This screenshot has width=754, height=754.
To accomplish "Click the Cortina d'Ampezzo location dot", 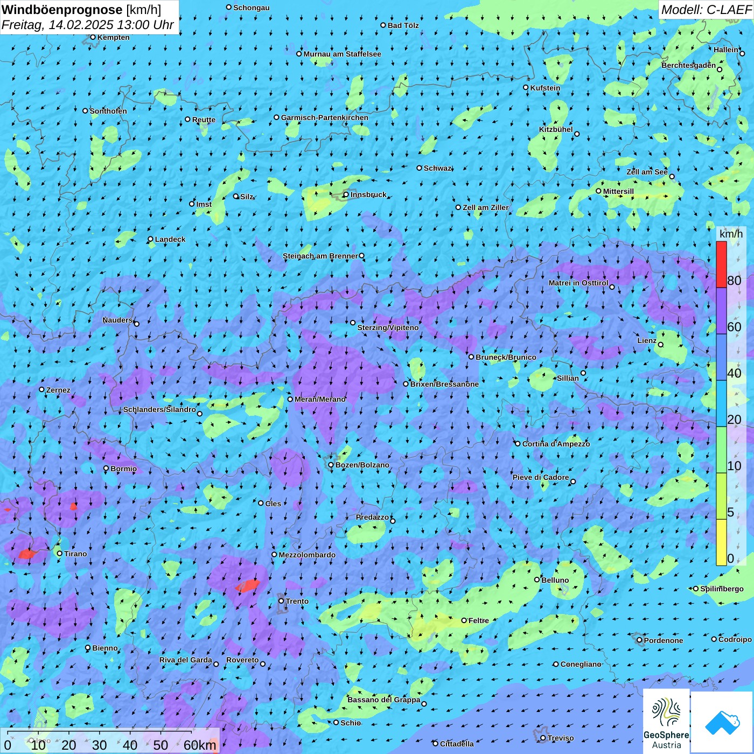I will coord(518,444).
